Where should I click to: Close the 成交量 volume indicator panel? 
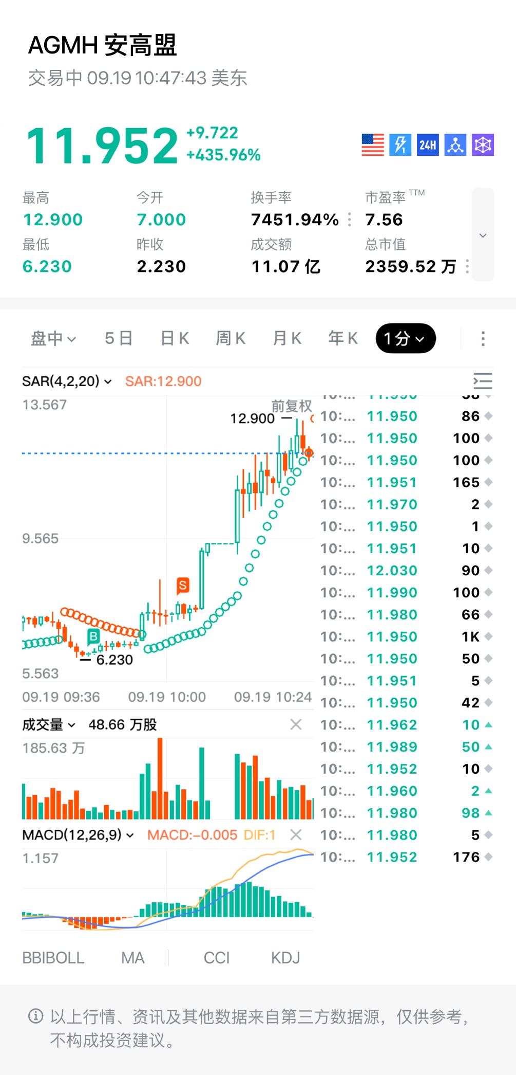296,724
